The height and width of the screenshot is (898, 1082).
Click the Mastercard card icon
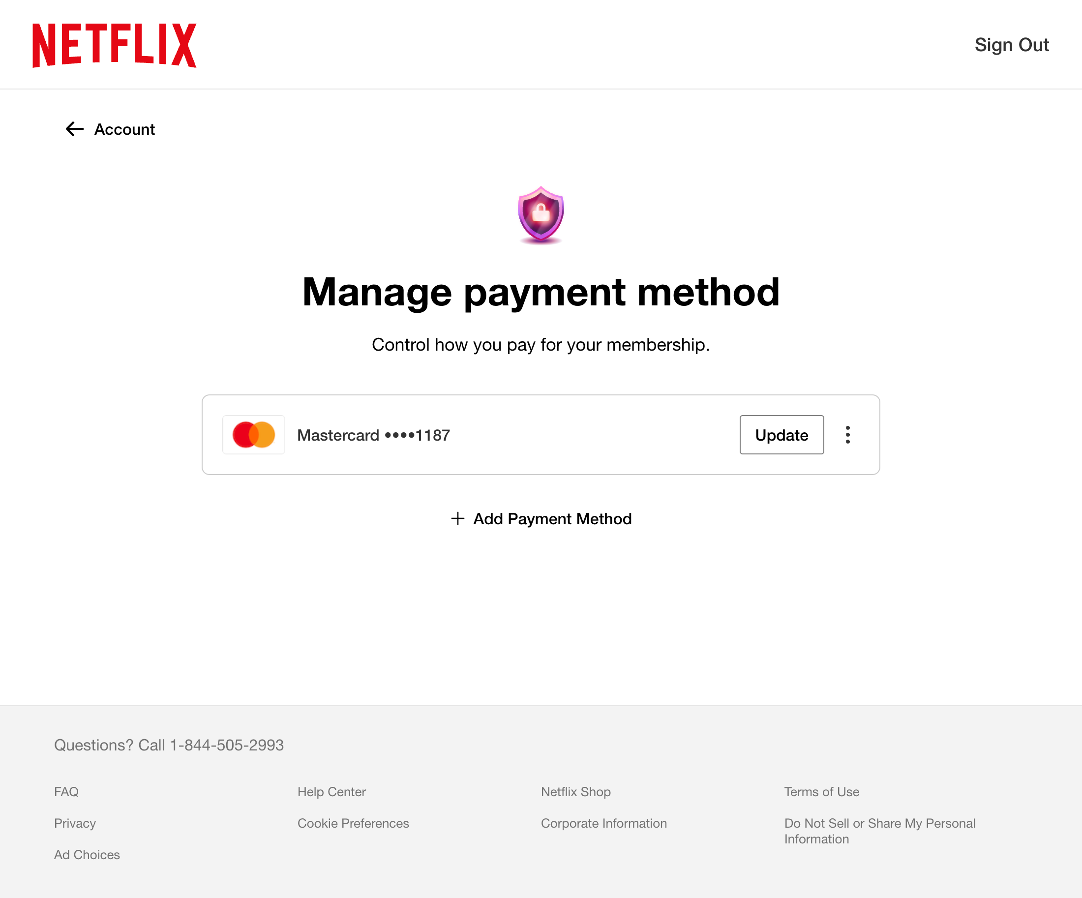253,434
